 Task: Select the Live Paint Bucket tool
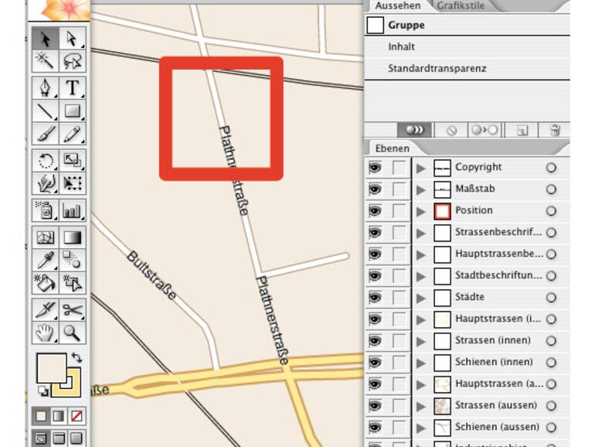tap(46, 283)
